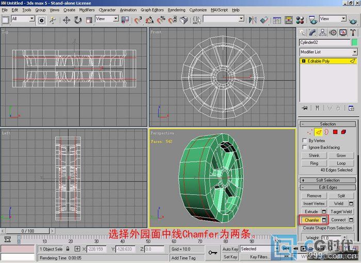Click the Align tool icon
The width and height of the screenshot is (361, 263).
(x=264, y=20)
